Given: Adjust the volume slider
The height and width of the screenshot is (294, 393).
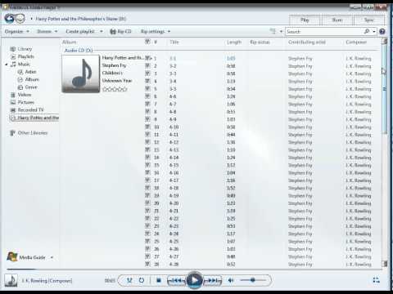Looking at the screenshot, I should (253, 280).
